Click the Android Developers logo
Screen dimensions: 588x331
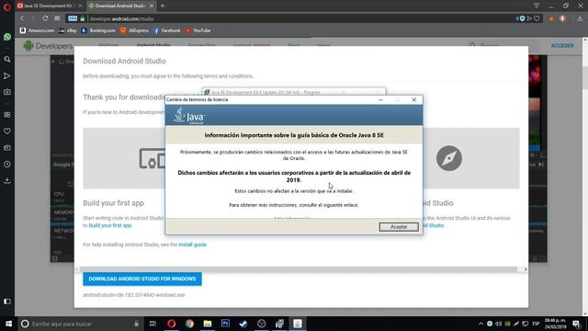[x=48, y=46]
